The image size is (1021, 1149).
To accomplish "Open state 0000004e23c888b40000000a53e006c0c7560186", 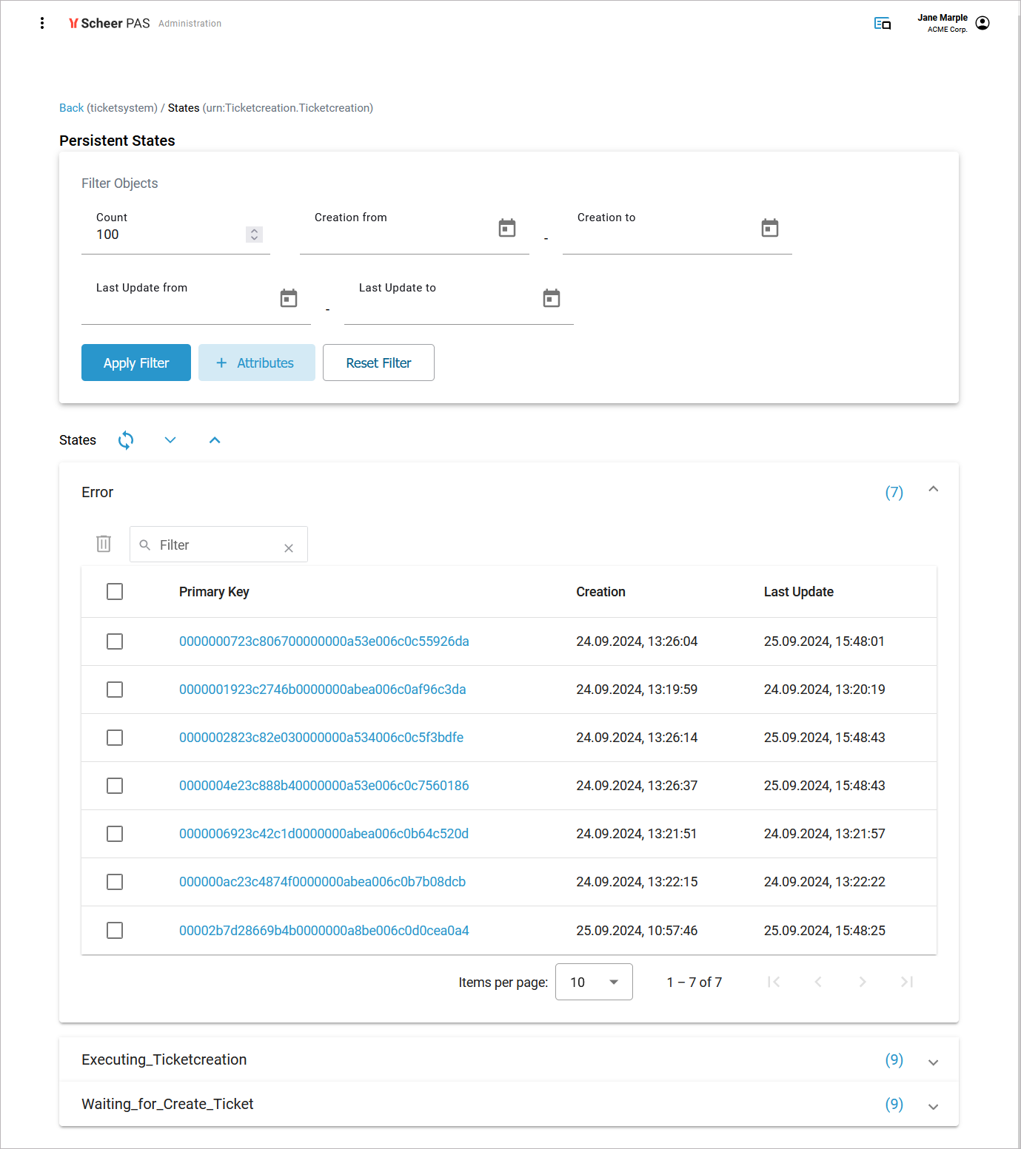I will 324,786.
